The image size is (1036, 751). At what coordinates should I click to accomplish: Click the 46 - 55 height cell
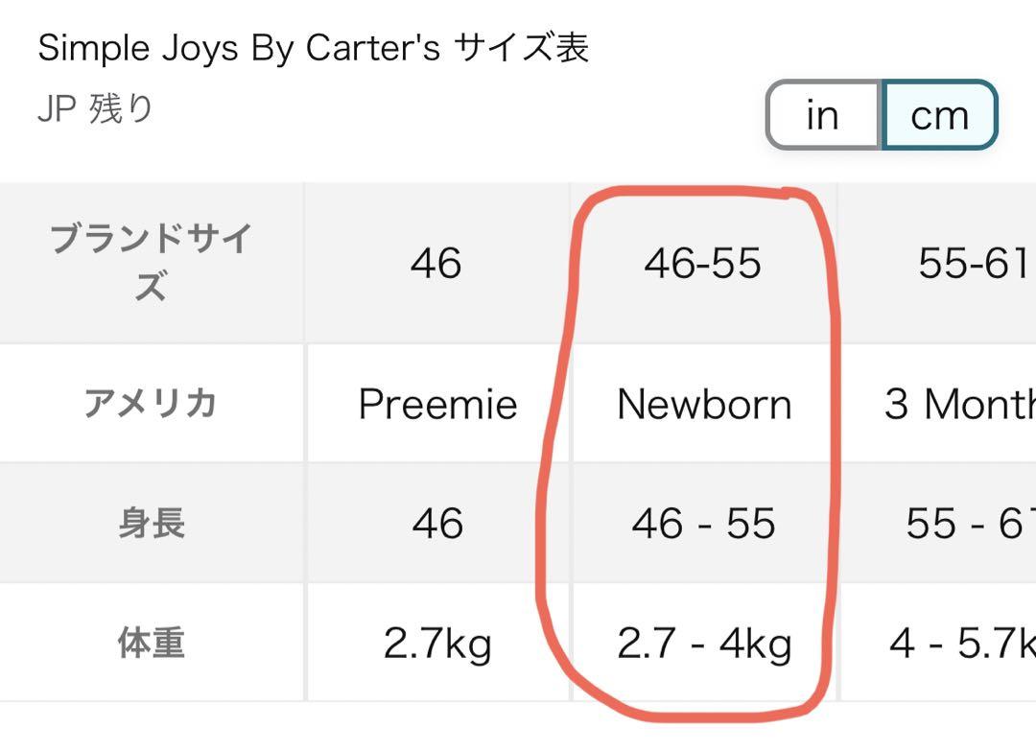point(704,523)
